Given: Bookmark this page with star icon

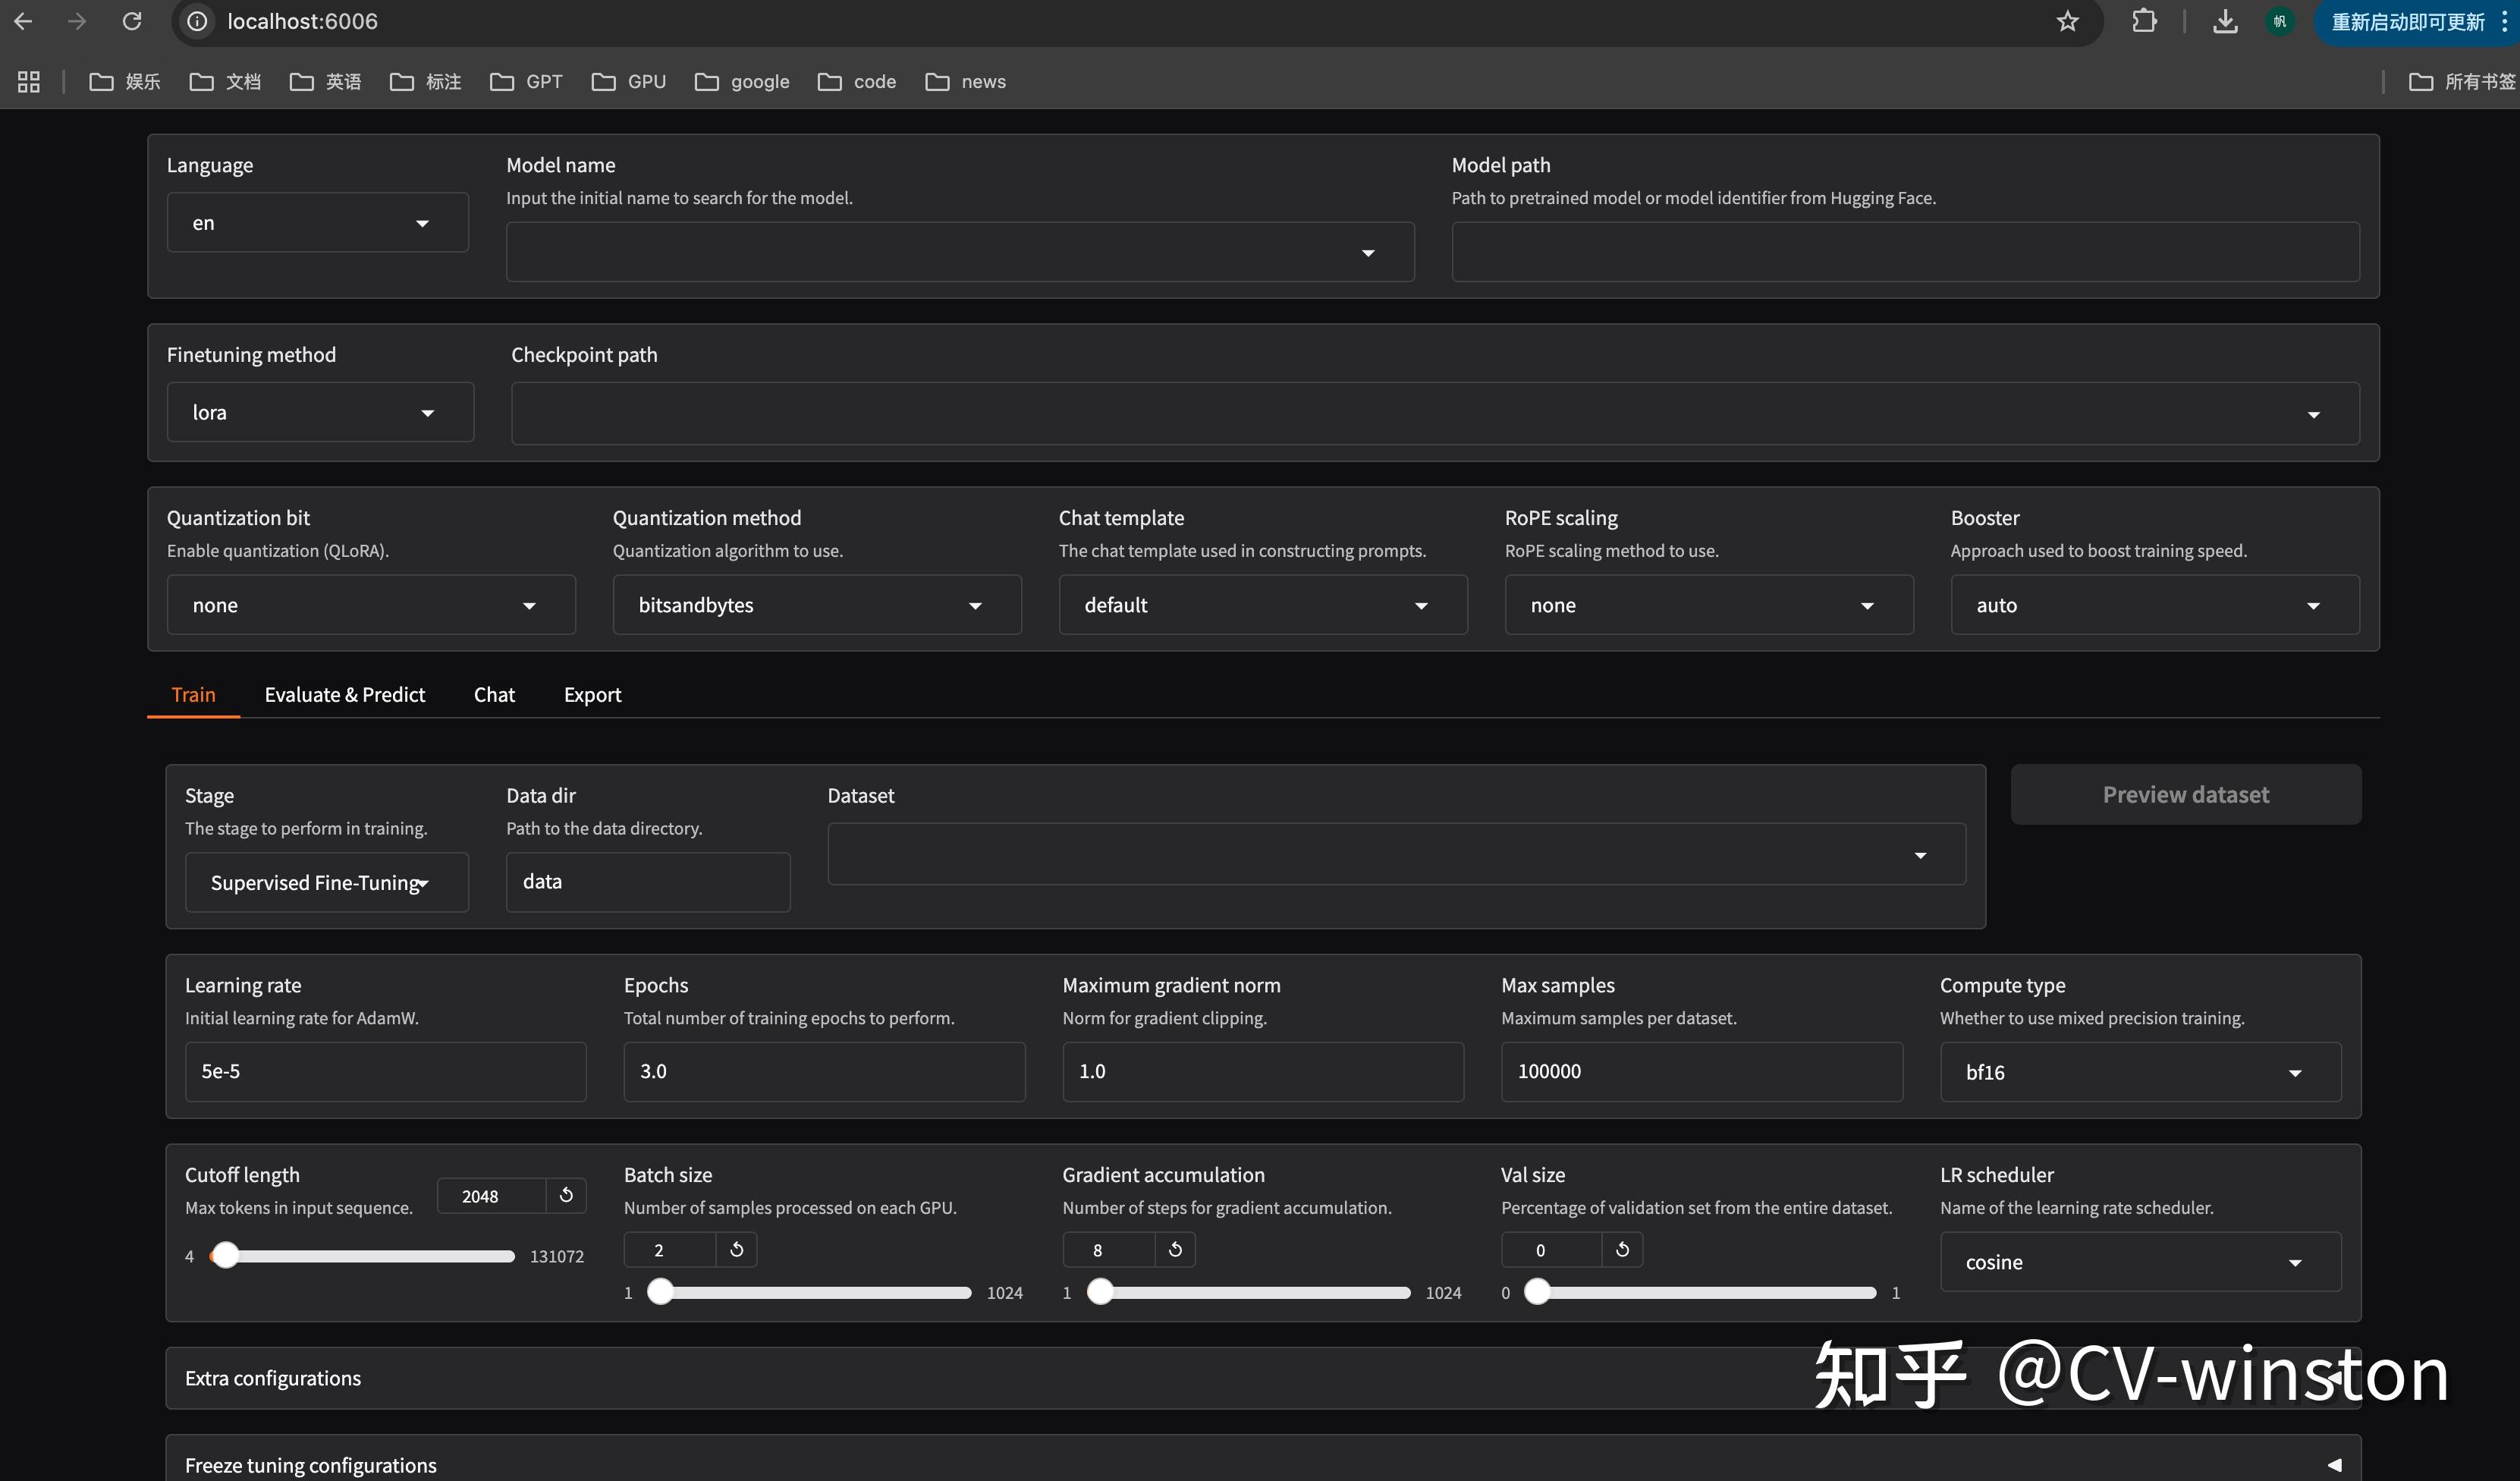Looking at the screenshot, I should point(2067,21).
